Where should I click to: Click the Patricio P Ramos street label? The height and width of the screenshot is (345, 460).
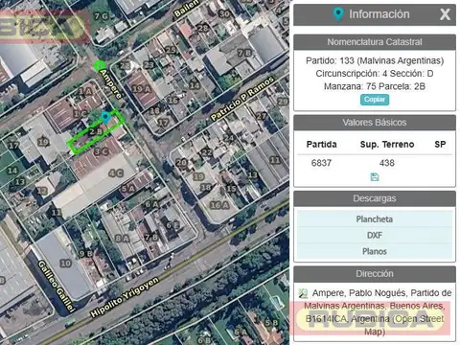[242, 98]
